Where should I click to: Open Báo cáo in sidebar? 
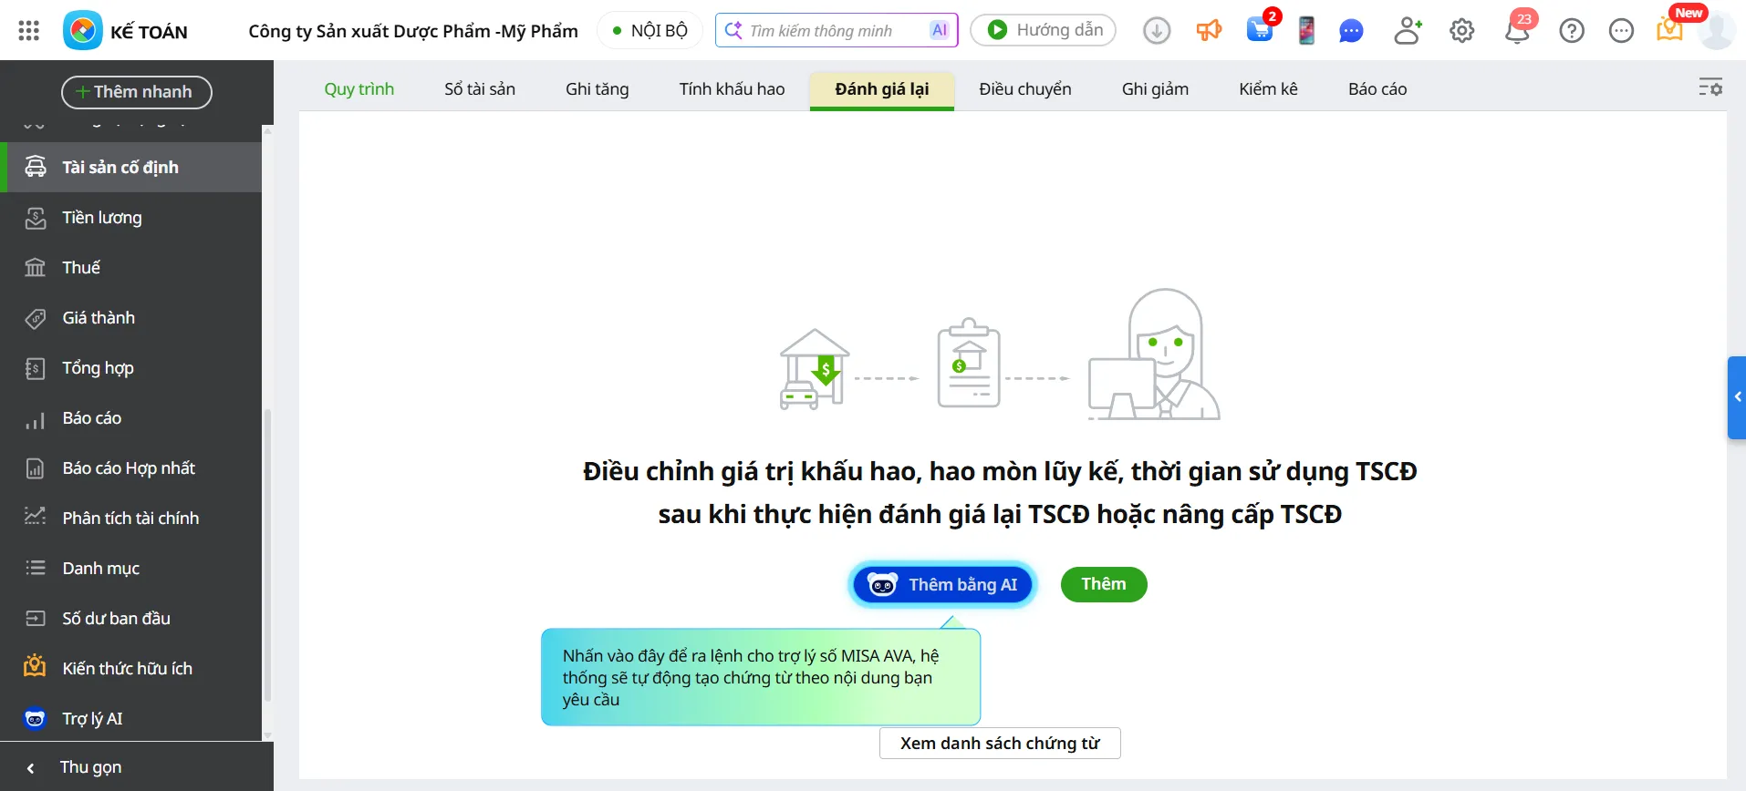[x=131, y=417]
